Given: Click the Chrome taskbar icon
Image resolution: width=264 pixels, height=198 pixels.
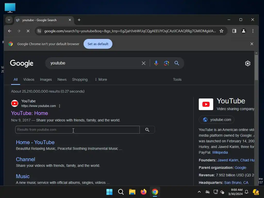Looking at the screenshot, I should point(155,192).
